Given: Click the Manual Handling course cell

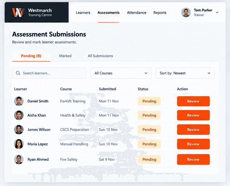Looking at the screenshot, I should (x=74, y=144).
